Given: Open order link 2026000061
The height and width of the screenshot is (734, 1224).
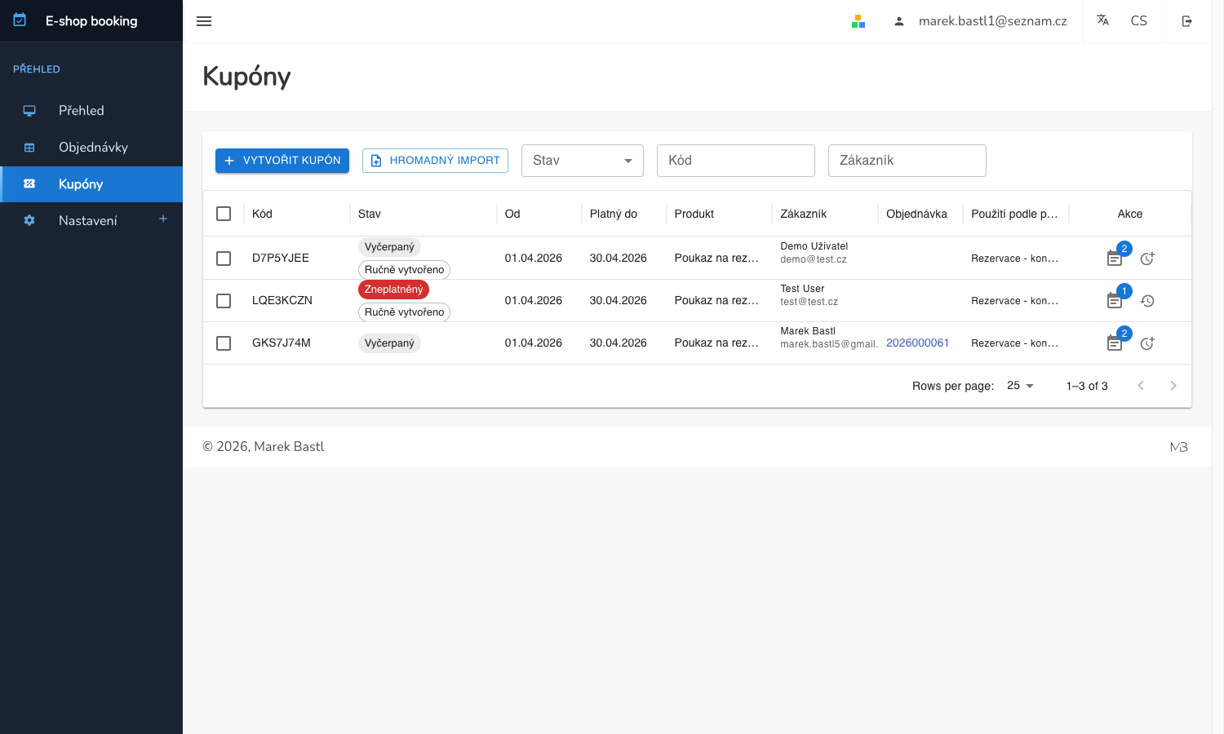Looking at the screenshot, I should [917, 343].
